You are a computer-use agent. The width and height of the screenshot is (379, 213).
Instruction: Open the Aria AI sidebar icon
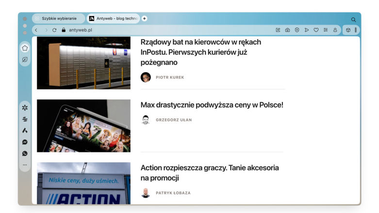[25, 131]
